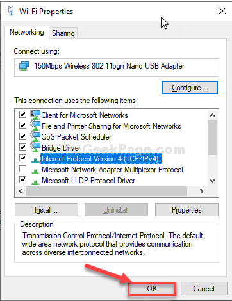Toggle the Internet Protocol Version 4 checkbox

click(x=22, y=158)
